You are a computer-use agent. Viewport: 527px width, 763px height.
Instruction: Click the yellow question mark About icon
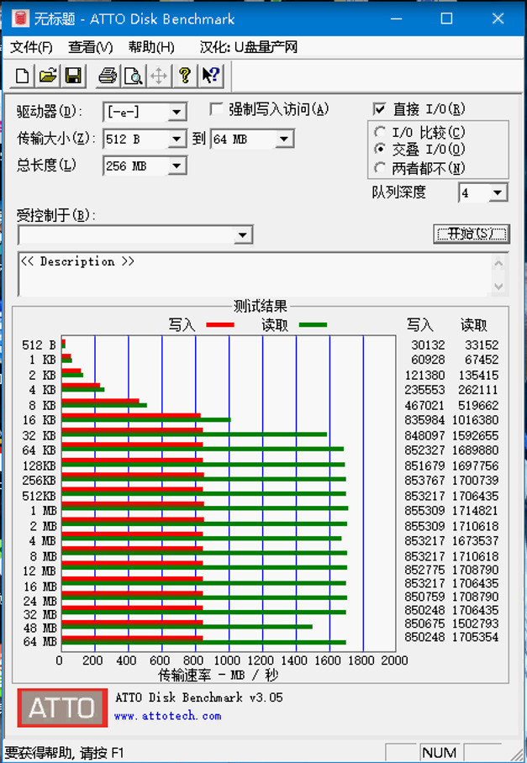[x=184, y=76]
